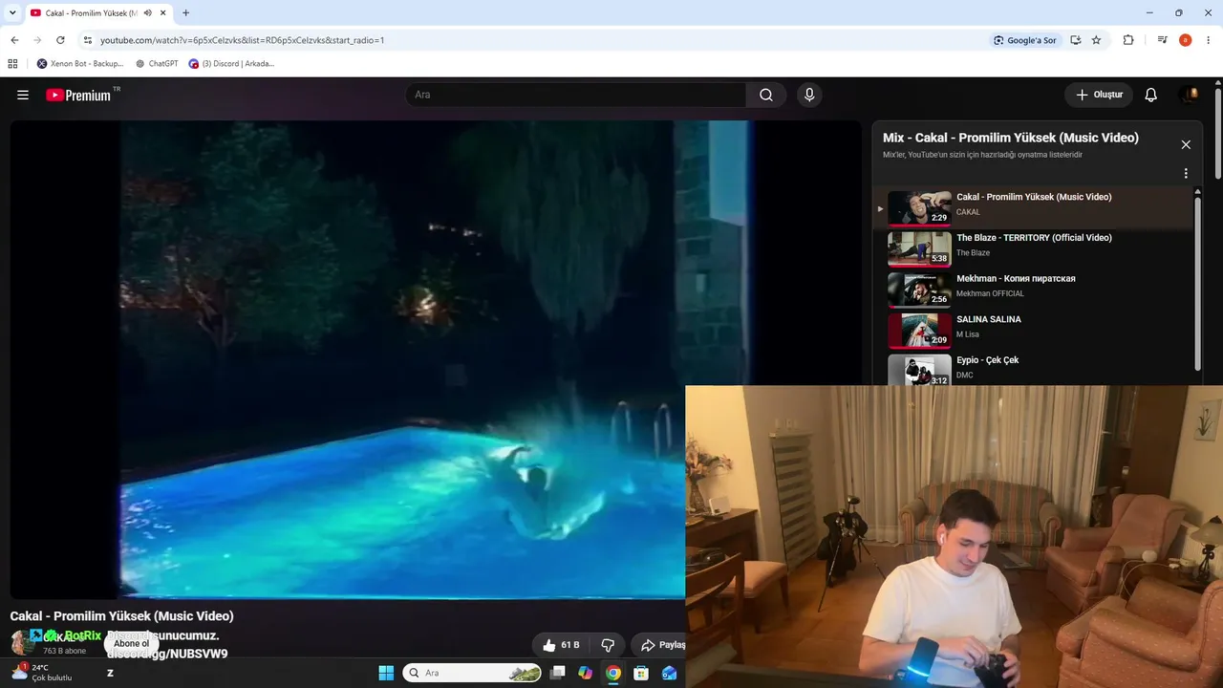Click the video title below the player
This screenshot has height=688, width=1223.
click(x=121, y=616)
